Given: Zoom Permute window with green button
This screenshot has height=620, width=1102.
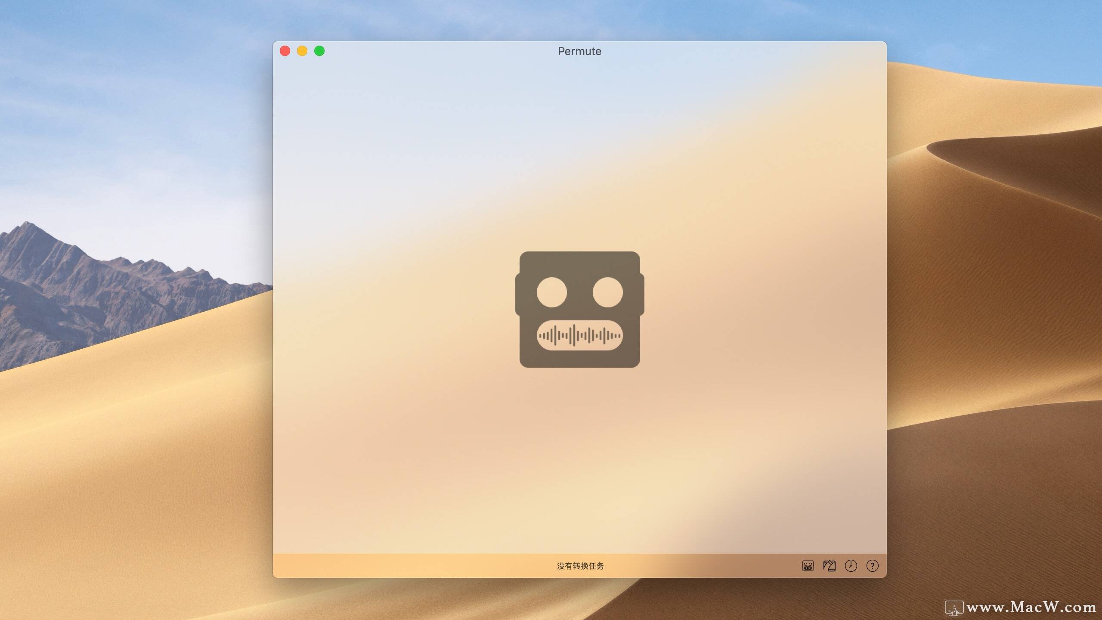Looking at the screenshot, I should pyautogui.click(x=319, y=51).
